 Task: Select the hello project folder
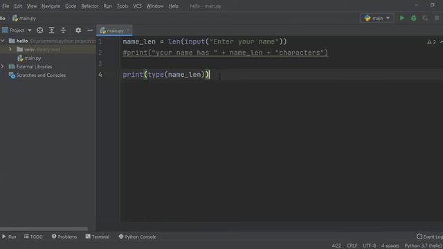coord(22,41)
